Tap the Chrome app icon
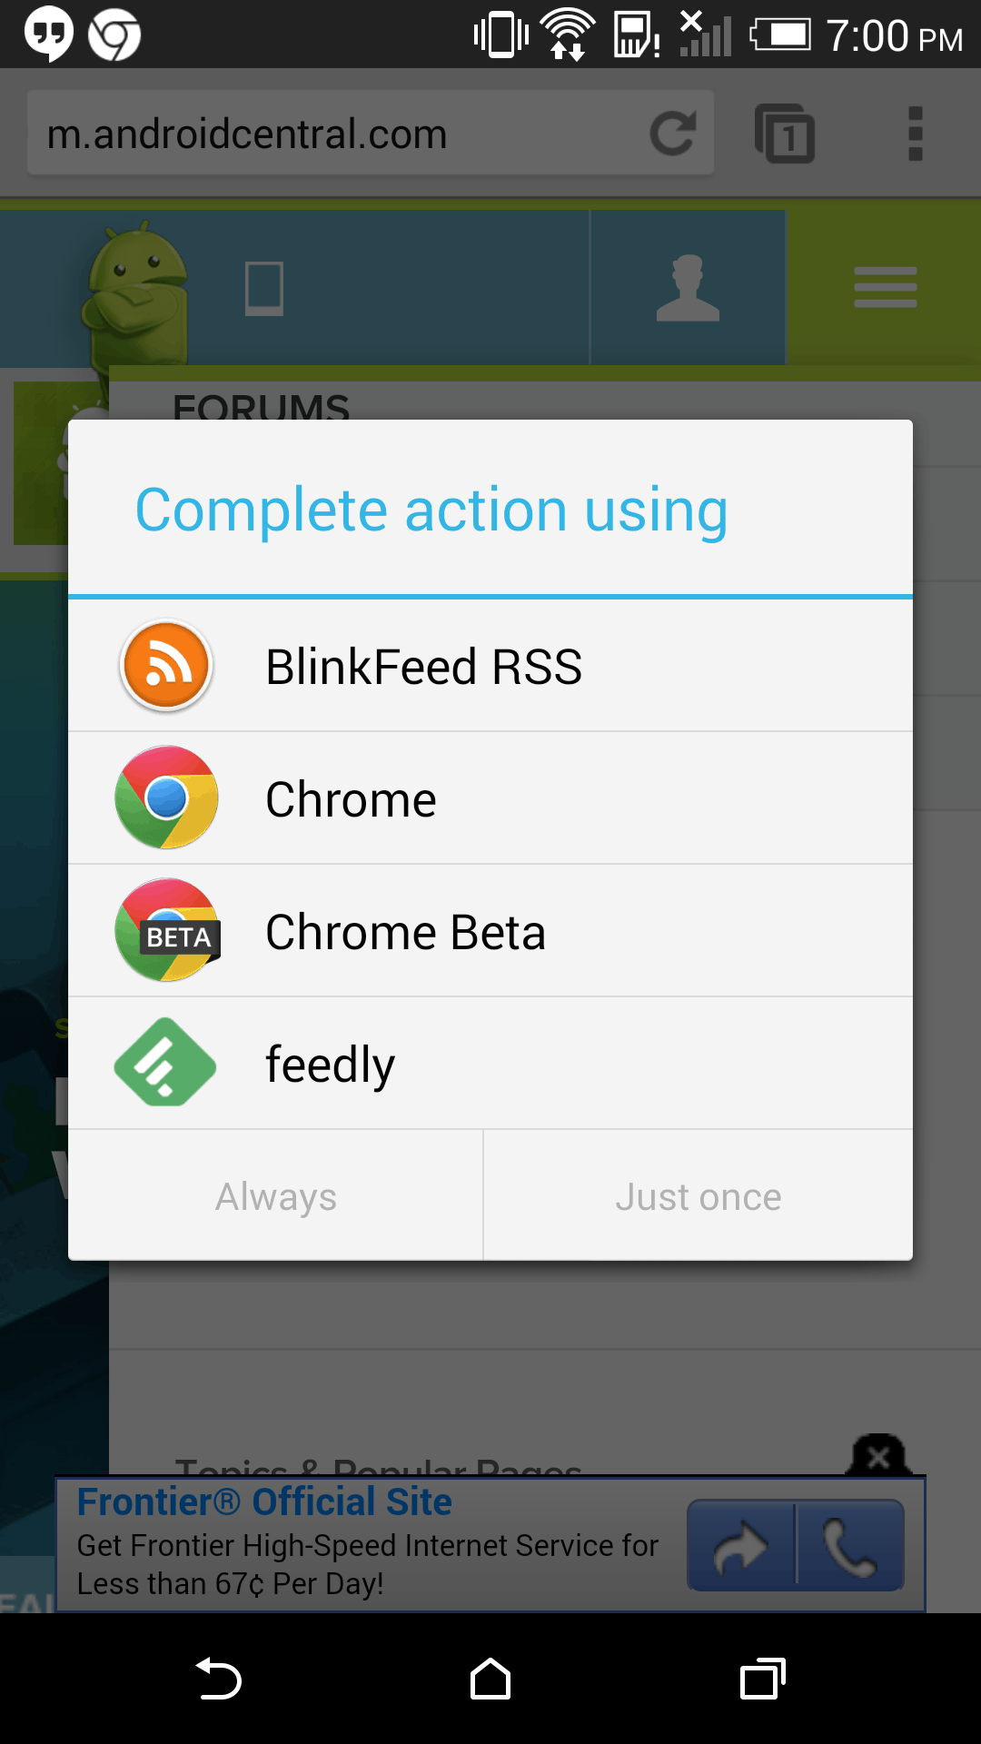Screen dimensions: 981x1744 [166, 798]
